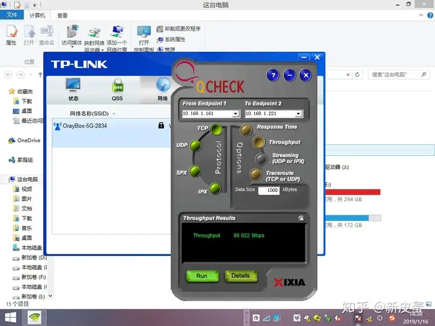Click the Explorer back arrow button

pos(8,75)
